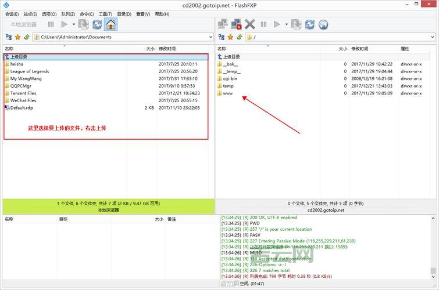439x290 pixels.
Task: Select Default.rdp in local file list
Action: [x=23, y=107]
